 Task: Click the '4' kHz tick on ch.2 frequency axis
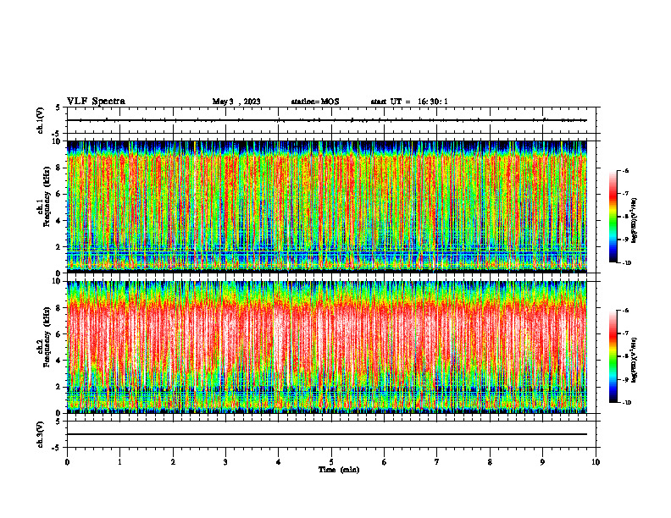58,361
